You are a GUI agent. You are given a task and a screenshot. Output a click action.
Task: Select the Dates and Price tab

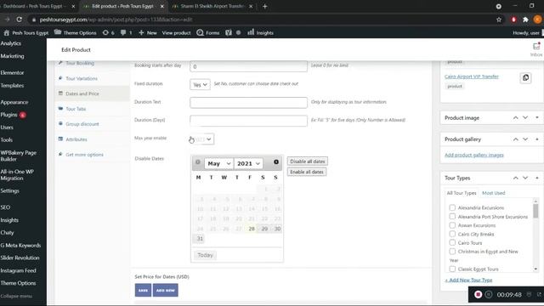click(82, 93)
